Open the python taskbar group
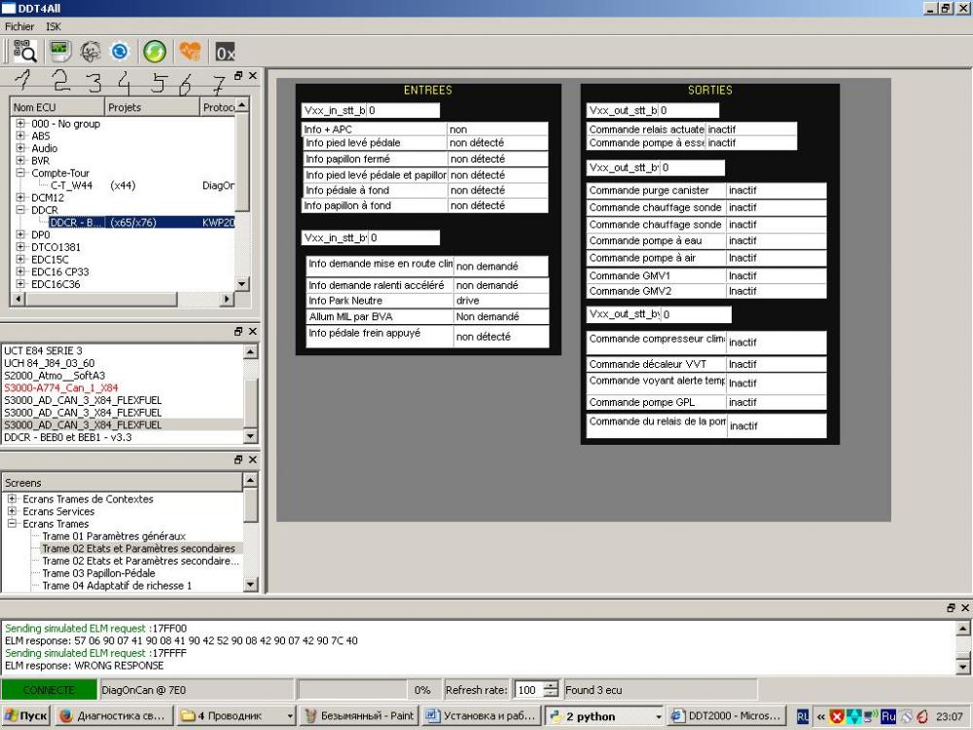 click(604, 715)
